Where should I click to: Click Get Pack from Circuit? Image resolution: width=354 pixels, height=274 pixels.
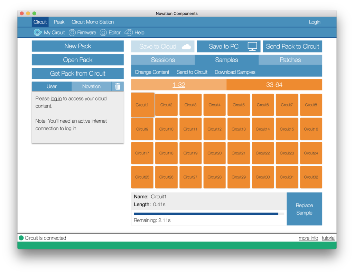(x=78, y=74)
